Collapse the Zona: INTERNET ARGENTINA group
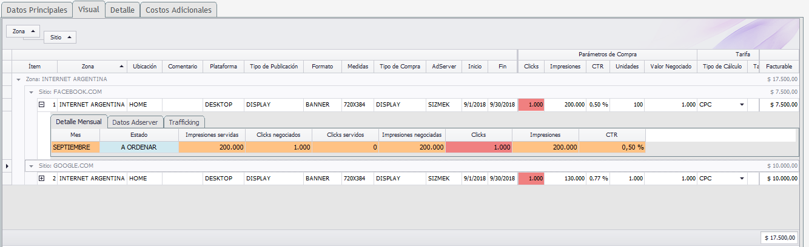Image resolution: width=809 pixels, height=247 pixels. [x=19, y=79]
